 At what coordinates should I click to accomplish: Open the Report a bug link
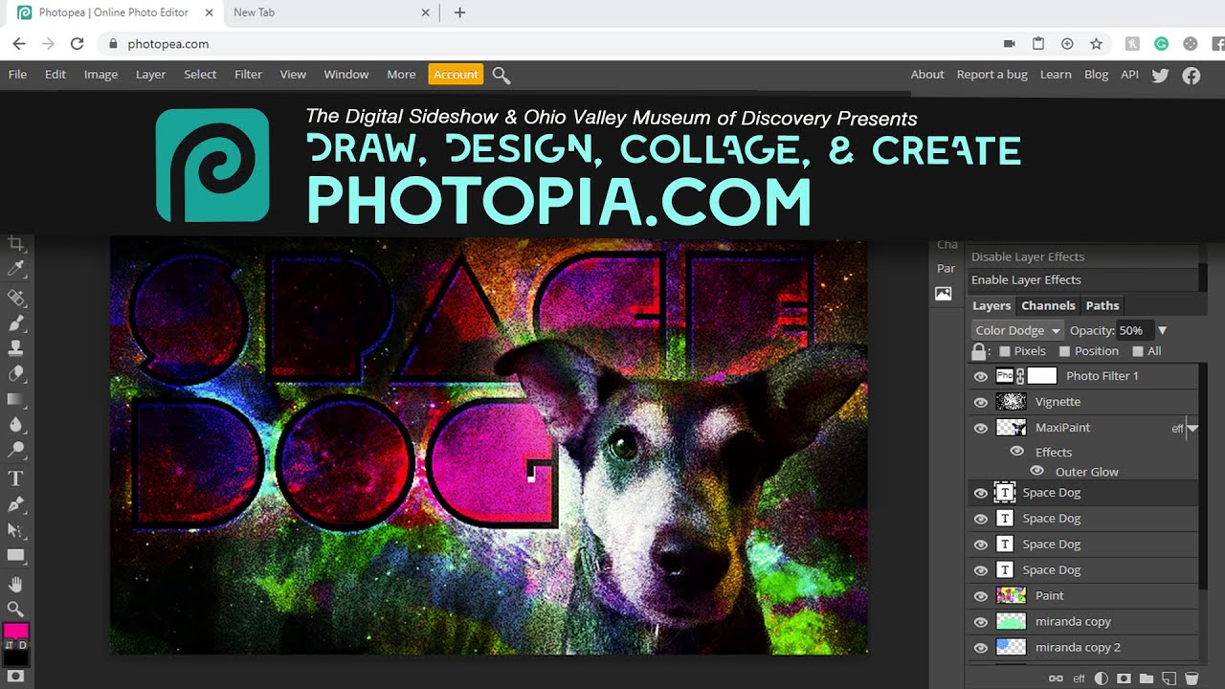pos(992,75)
